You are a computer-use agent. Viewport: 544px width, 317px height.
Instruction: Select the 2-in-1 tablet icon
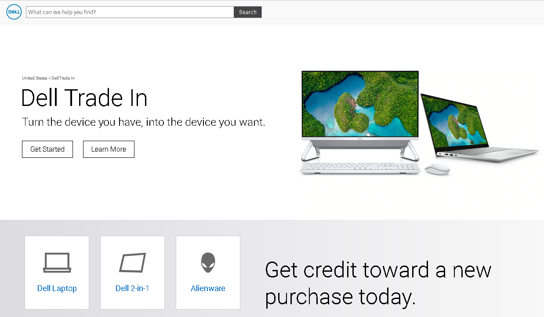click(x=132, y=262)
